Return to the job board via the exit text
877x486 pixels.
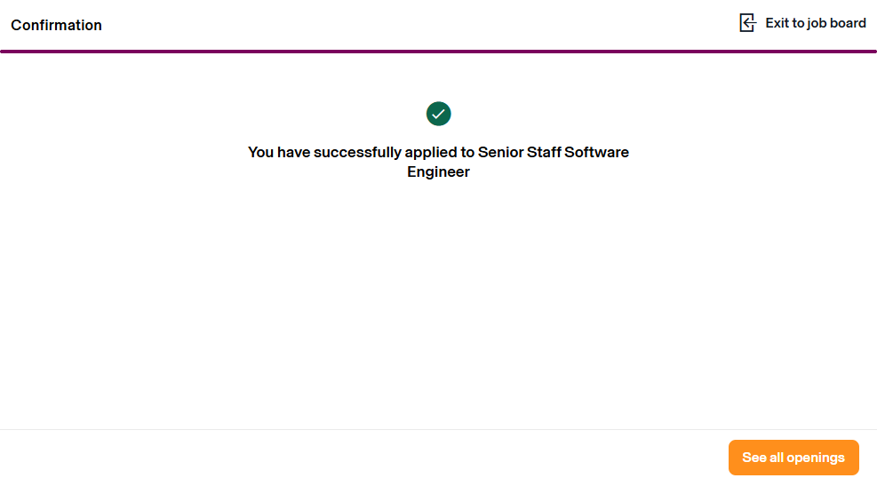815,23
